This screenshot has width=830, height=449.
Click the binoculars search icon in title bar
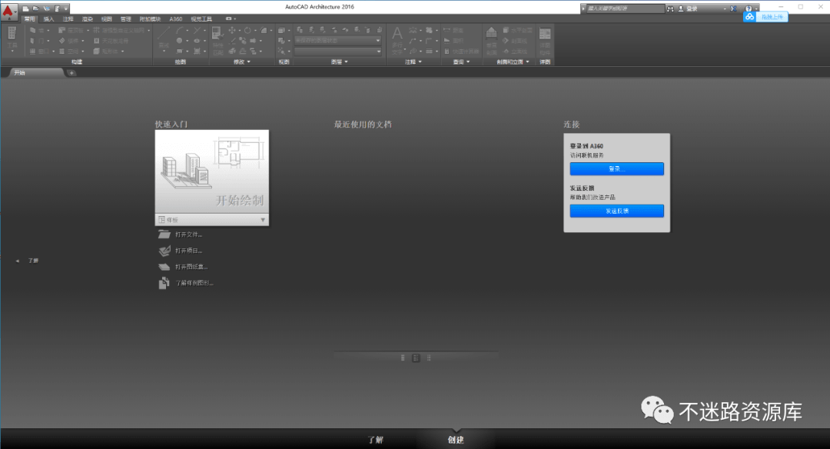670,8
